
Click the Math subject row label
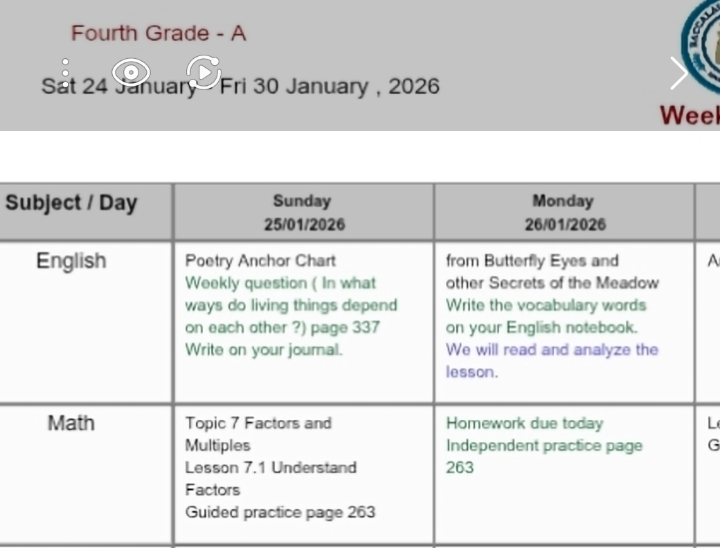[x=71, y=423]
